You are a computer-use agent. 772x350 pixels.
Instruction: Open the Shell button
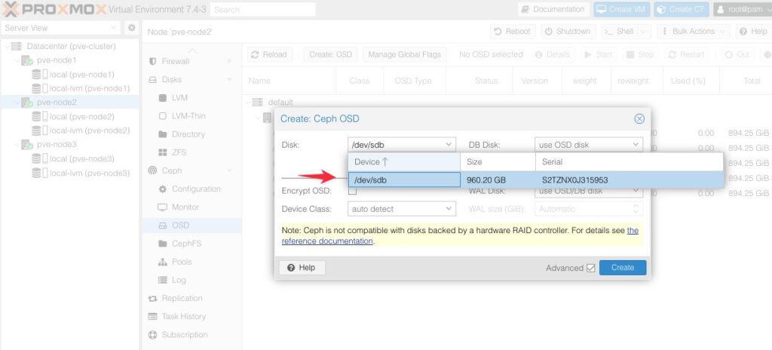point(625,31)
